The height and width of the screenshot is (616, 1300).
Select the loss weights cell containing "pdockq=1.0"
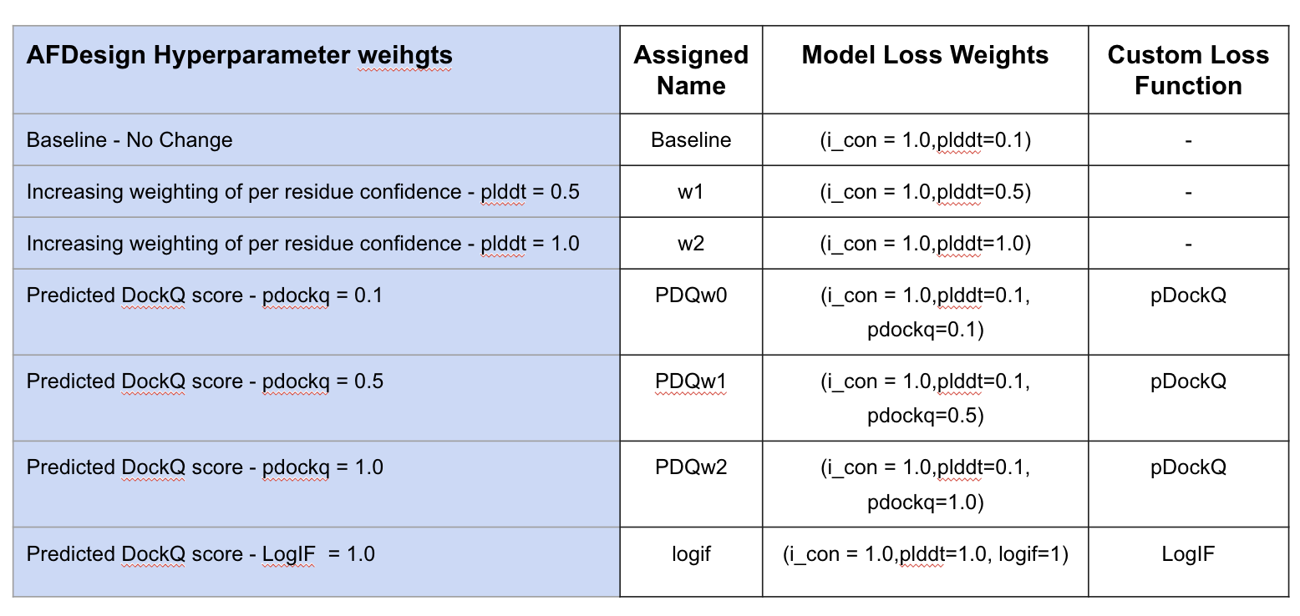click(925, 484)
